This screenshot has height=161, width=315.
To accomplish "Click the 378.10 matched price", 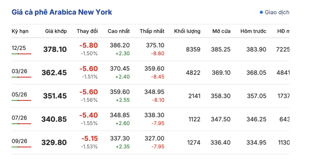I will click(55, 50).
